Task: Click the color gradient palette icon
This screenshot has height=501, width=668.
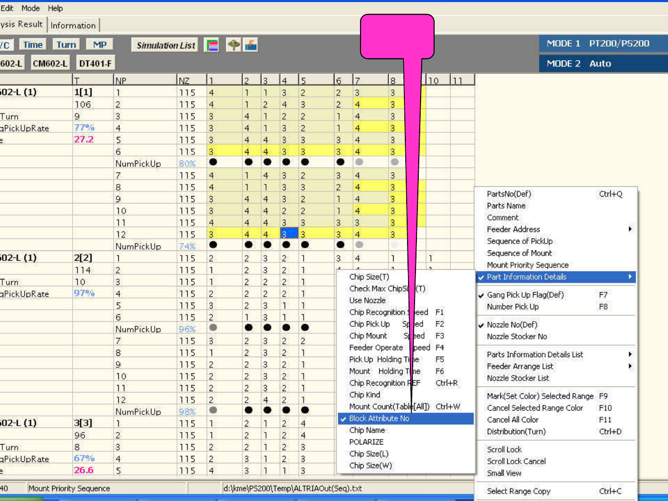Action: tap(212, 45)
